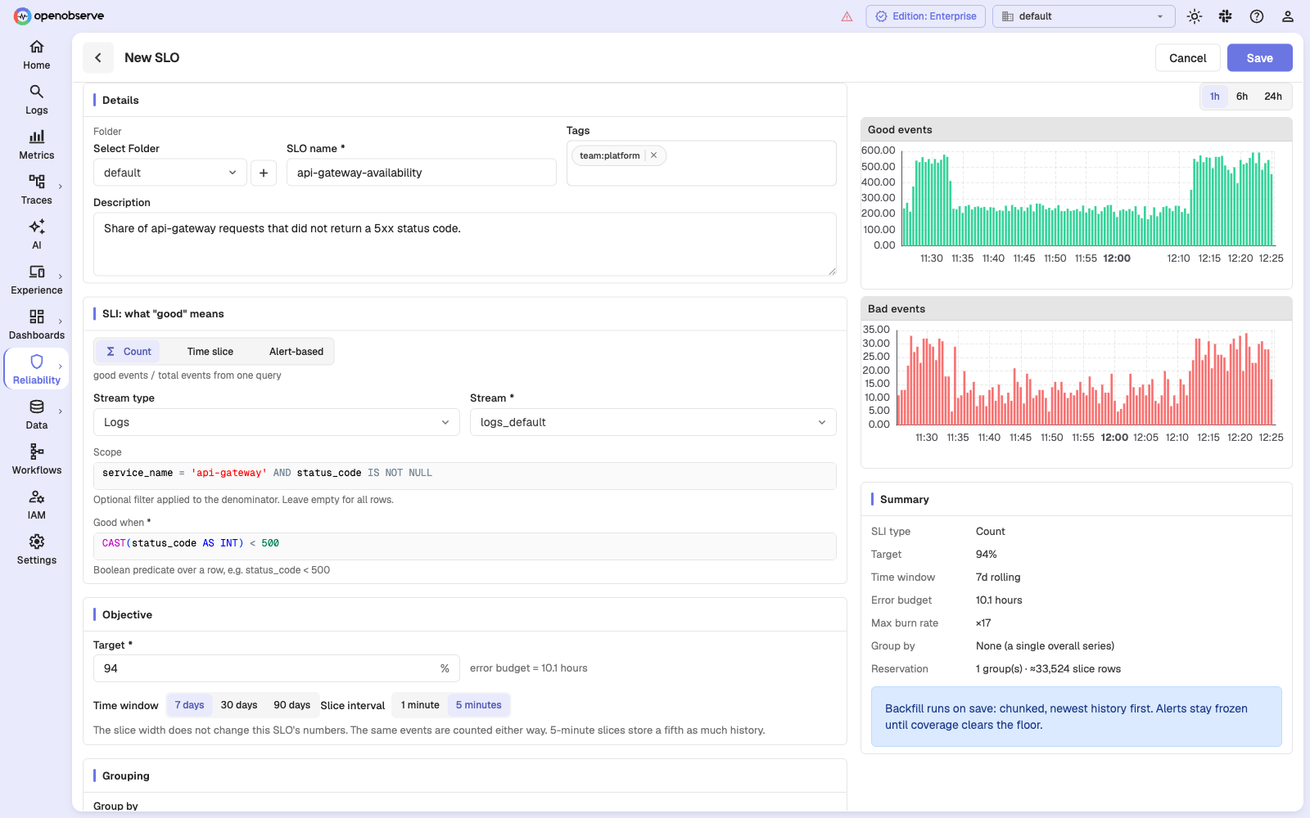Switch chart range to 24h
The width and height of the screenshot is (1310, 818).
[x=1273, y=97]
